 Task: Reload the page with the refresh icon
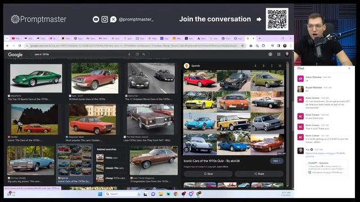[x=20, y=46]
